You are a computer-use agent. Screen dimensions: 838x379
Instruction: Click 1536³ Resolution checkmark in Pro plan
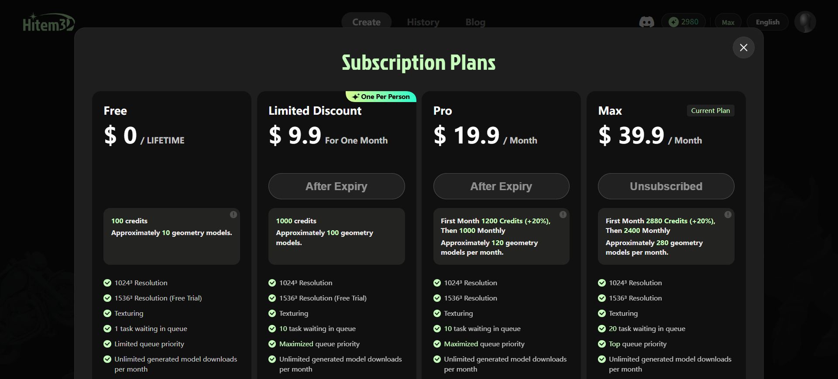click(437, 298)
